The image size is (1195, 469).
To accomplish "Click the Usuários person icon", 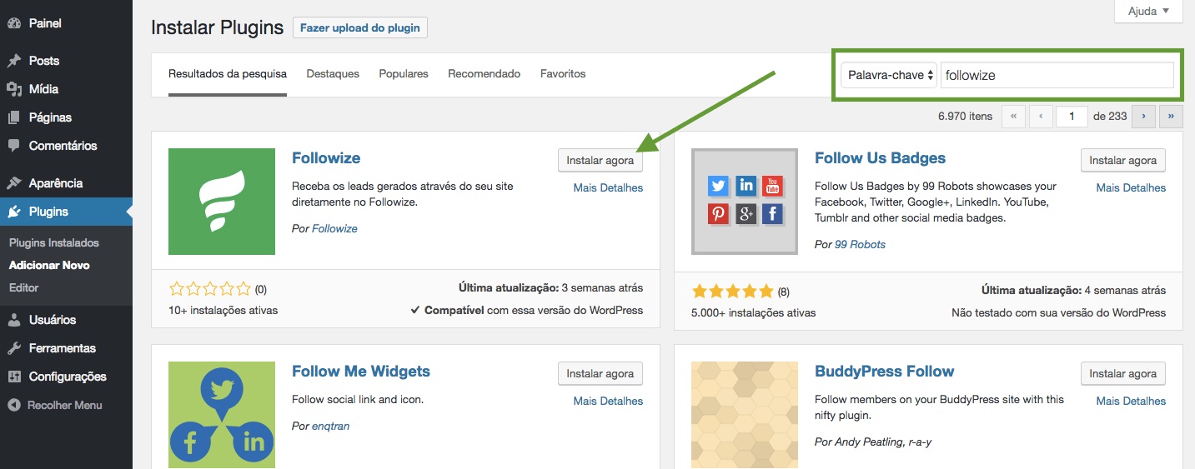I will pos(14,320).
